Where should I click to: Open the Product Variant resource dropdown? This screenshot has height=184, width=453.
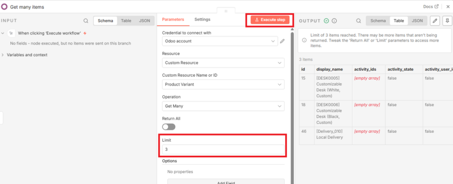223,84
